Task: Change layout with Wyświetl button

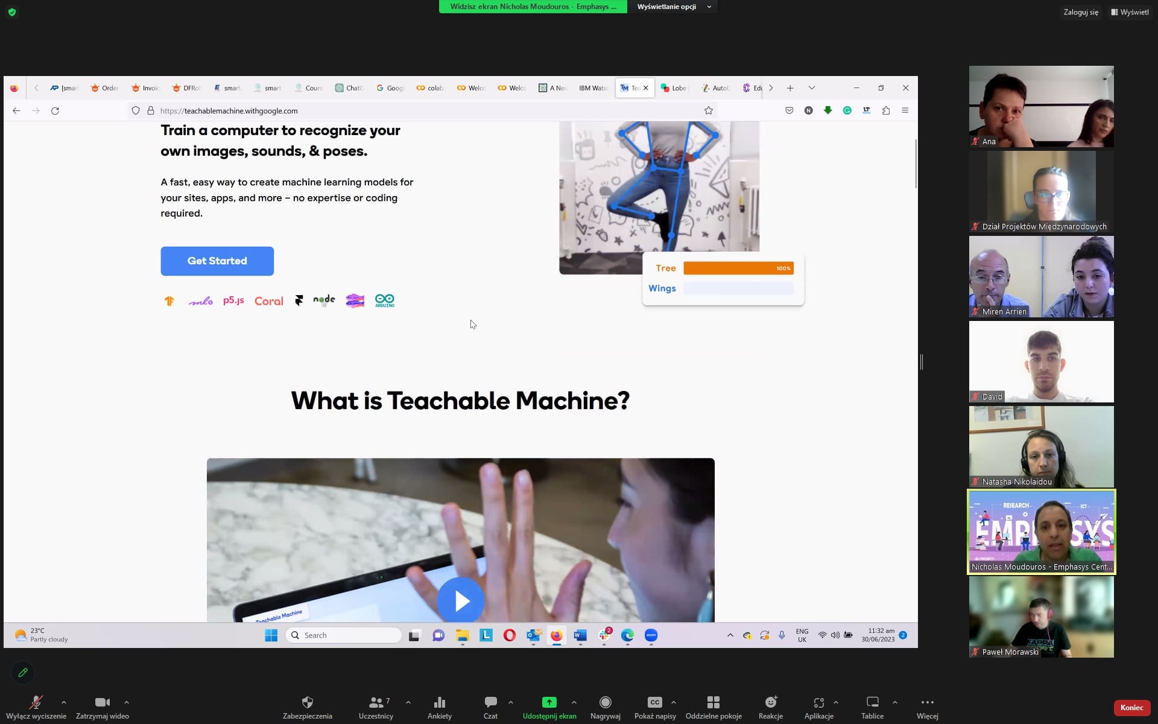Action: tap(1130, 12)
